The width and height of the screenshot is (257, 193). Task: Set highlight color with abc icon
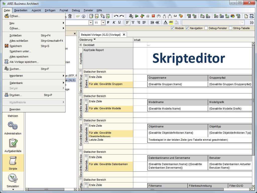click(x=171, y=22)
